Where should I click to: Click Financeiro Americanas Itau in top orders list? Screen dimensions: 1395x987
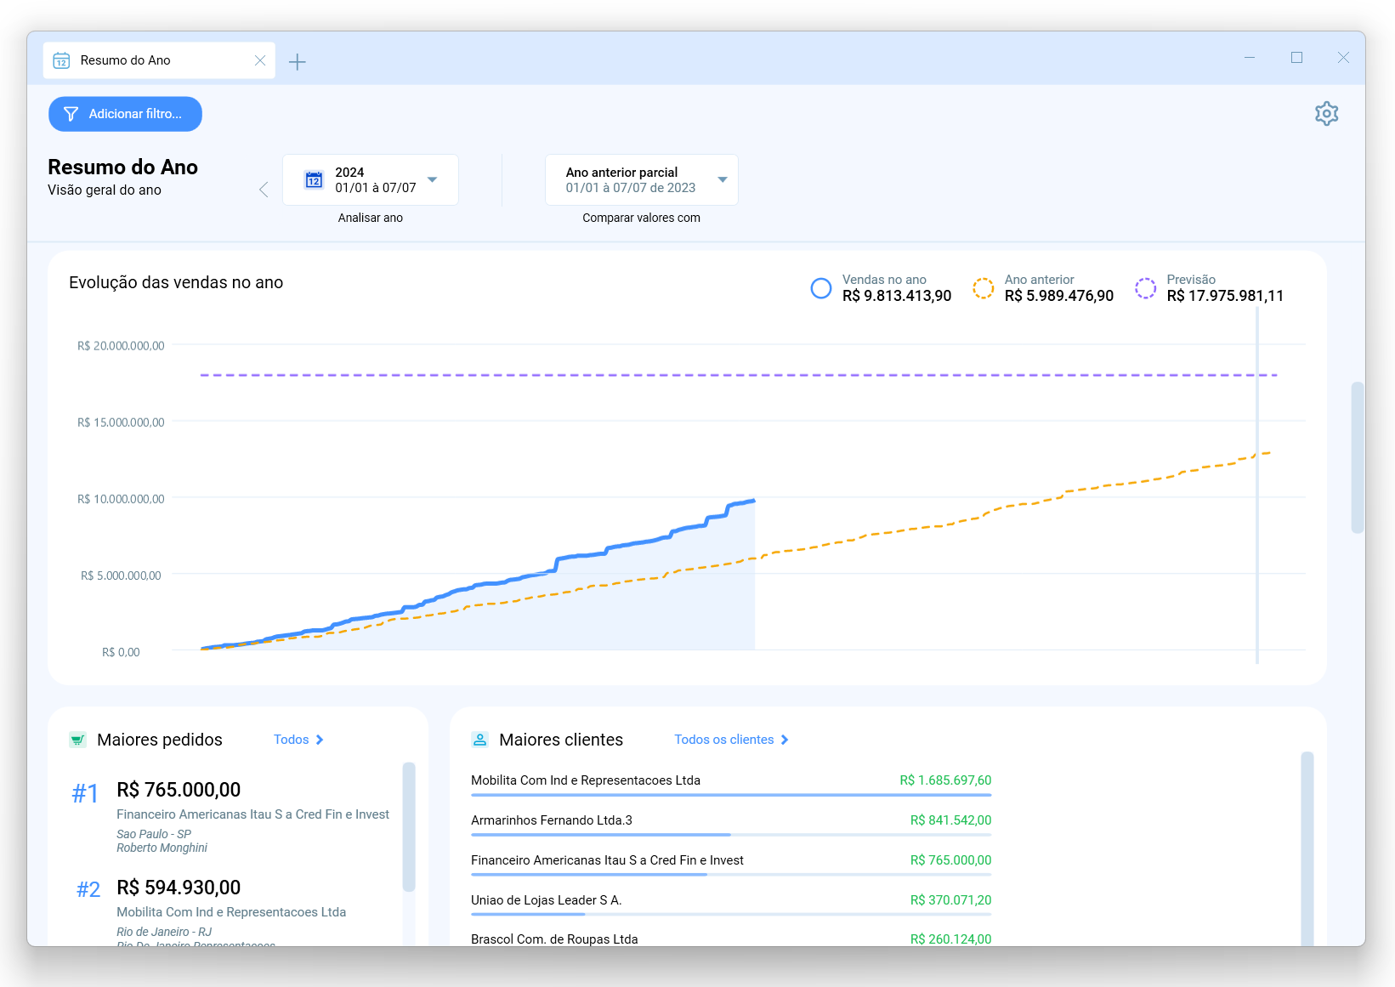pos(252,814)
